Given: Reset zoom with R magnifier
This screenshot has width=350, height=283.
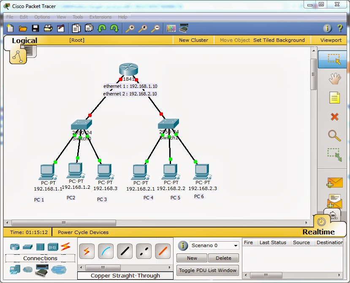Looking at the screenshot, I should coord(143,28).
